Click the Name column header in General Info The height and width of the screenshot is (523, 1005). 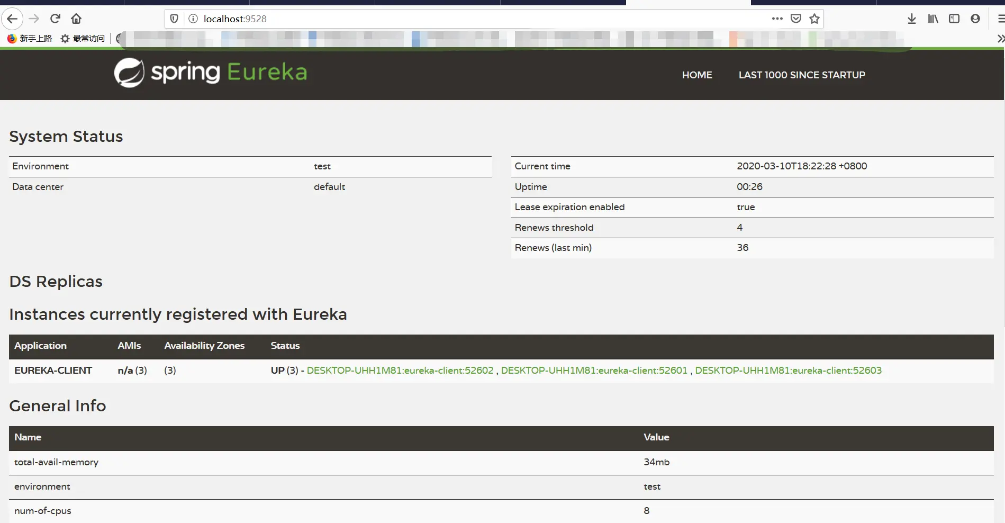coord(28,437)
